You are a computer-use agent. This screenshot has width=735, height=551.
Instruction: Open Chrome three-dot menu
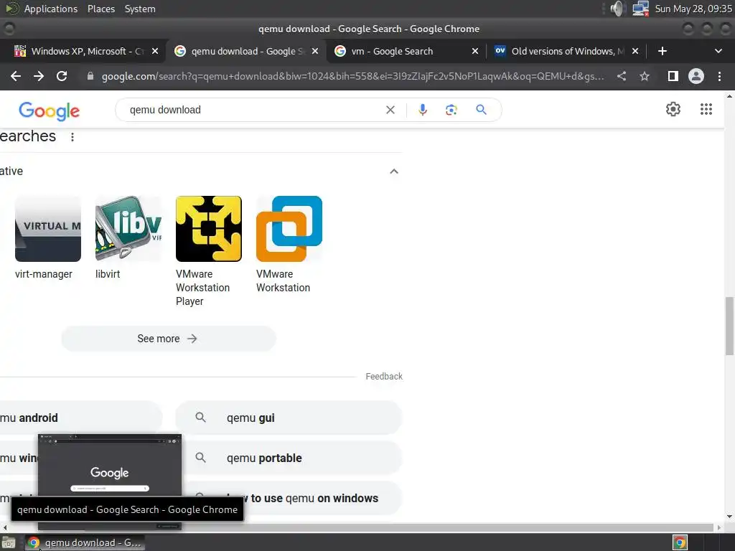point(719,76)
